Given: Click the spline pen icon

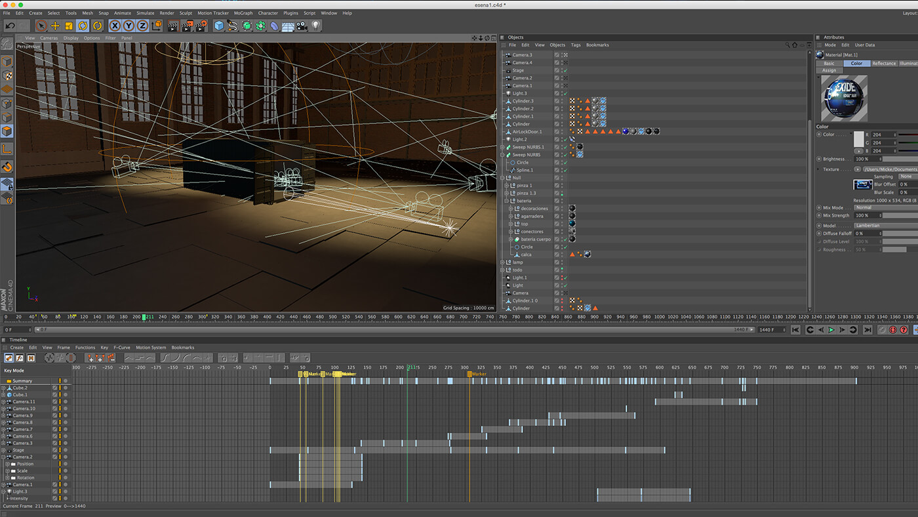Looking at the screenshot, I should click(233, 26).
